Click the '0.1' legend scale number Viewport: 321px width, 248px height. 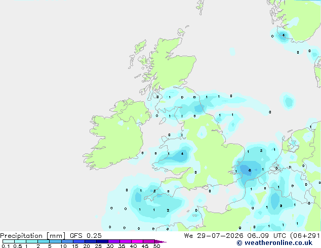[6, 246]
